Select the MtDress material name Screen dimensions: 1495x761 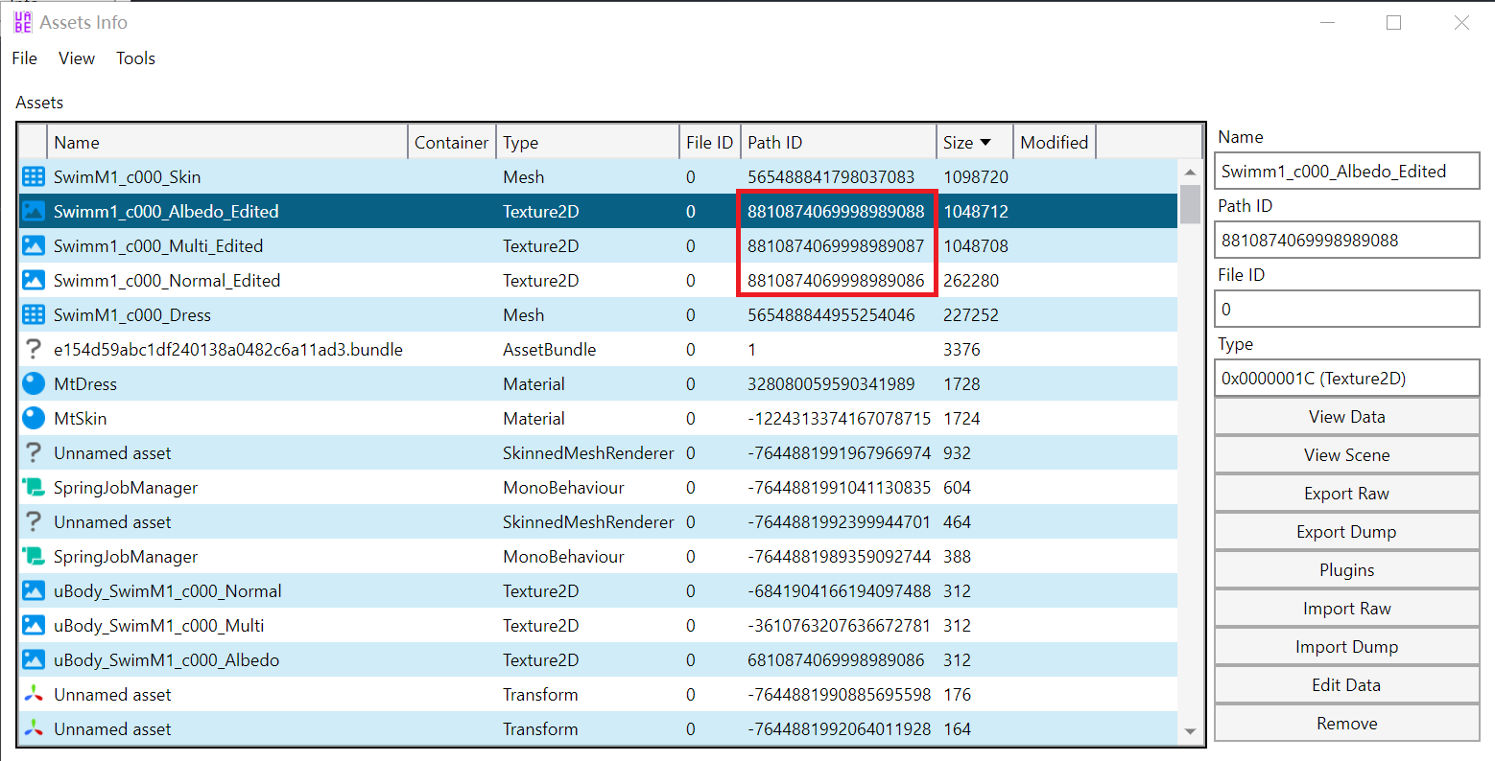[85, 383]
